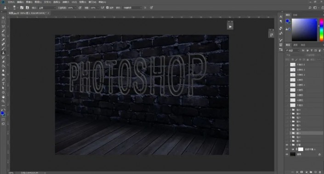
Task: Select the Dodge tool
Action: [3, 75]
